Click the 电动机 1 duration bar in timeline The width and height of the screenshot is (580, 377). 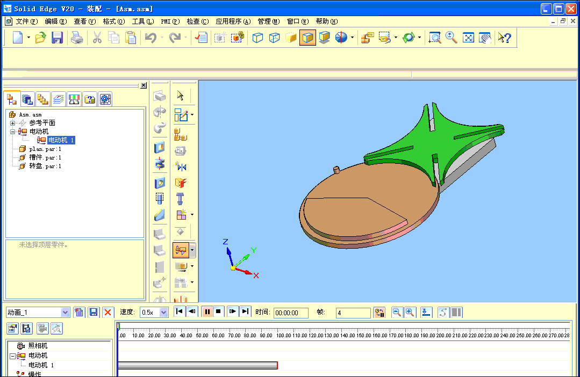pos(197,366)
